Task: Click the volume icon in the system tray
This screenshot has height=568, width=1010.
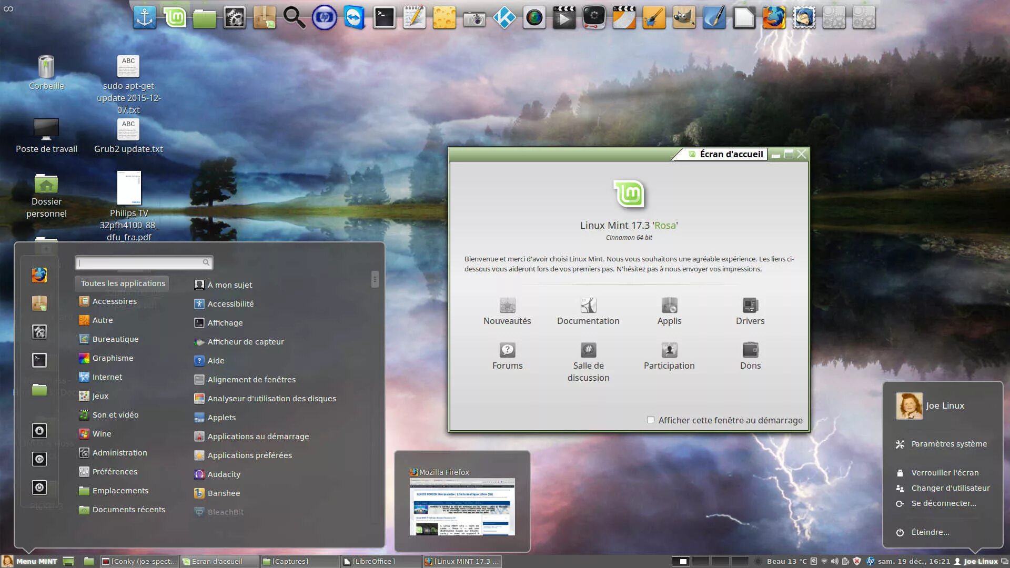Action: tap(834, 561)
